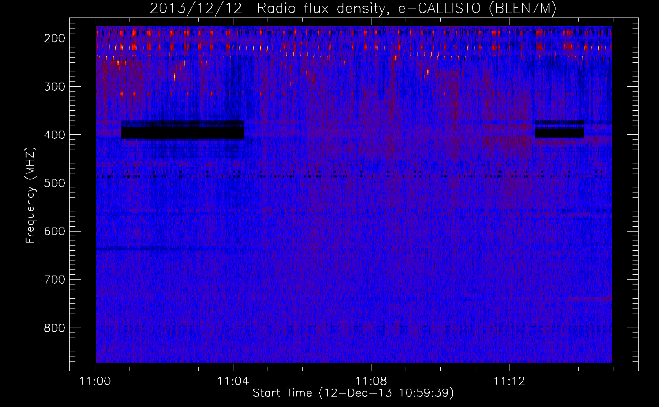Select the 300 MHz frequency label
Image resolution: width=659 pixels, height=407 pixels.
tap(55, 87)
